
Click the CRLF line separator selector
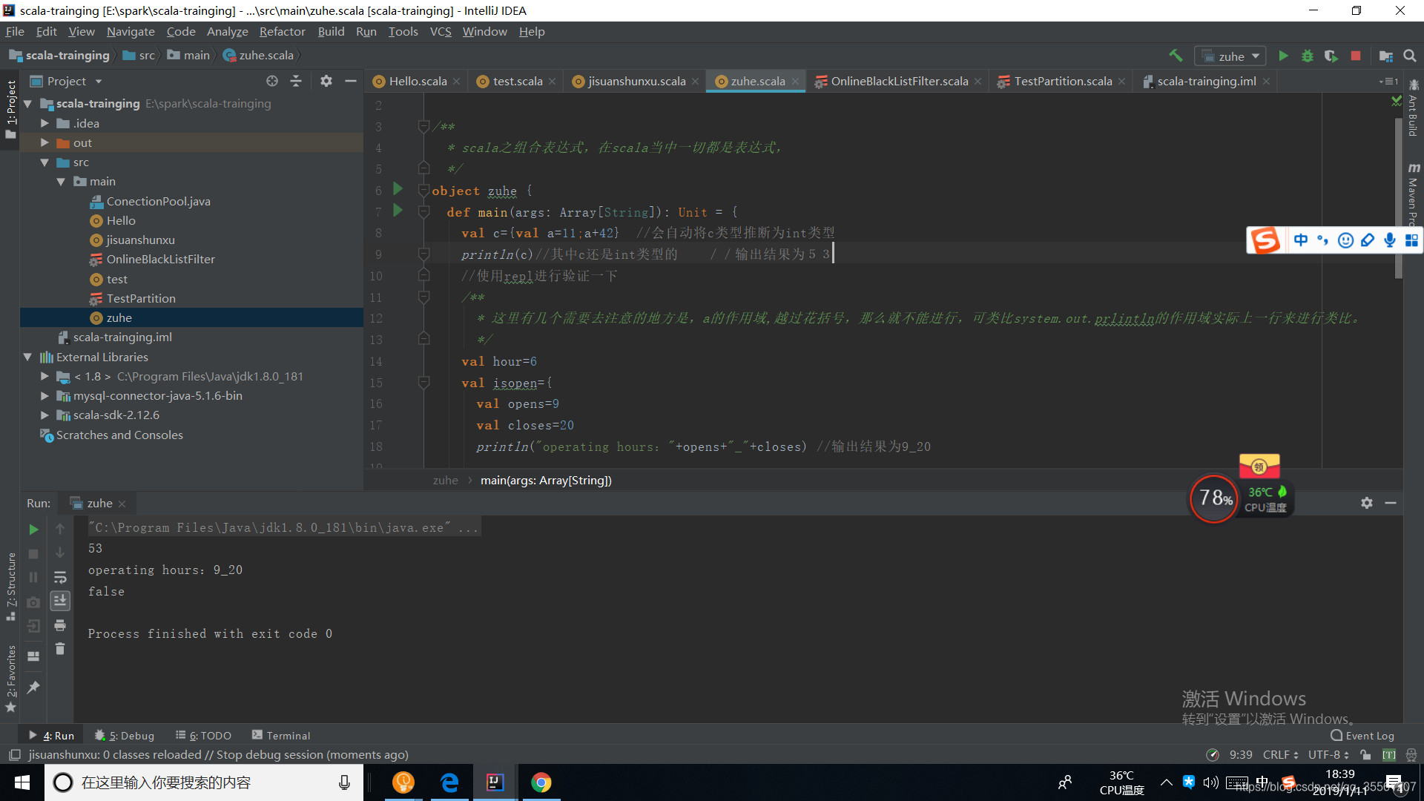point(1280,755)
